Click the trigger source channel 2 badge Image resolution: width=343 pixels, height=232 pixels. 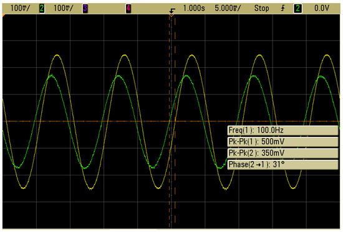pos(297,9)
